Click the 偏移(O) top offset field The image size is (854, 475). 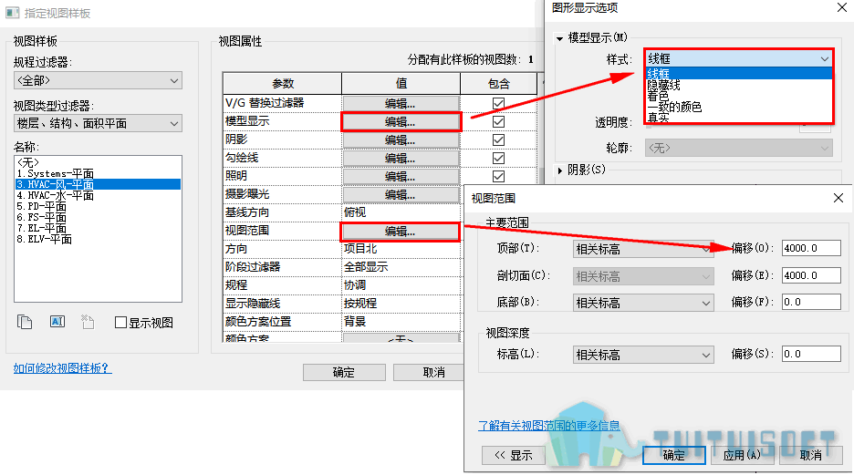[x=811, y=248]
